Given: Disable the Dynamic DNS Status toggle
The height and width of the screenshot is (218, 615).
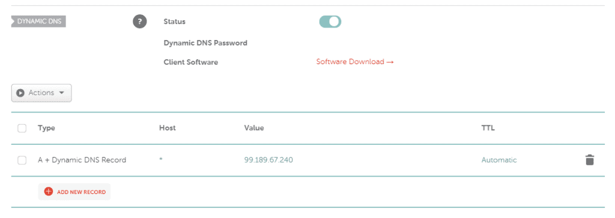Looking at the screenshot, I should coord(330,22).
